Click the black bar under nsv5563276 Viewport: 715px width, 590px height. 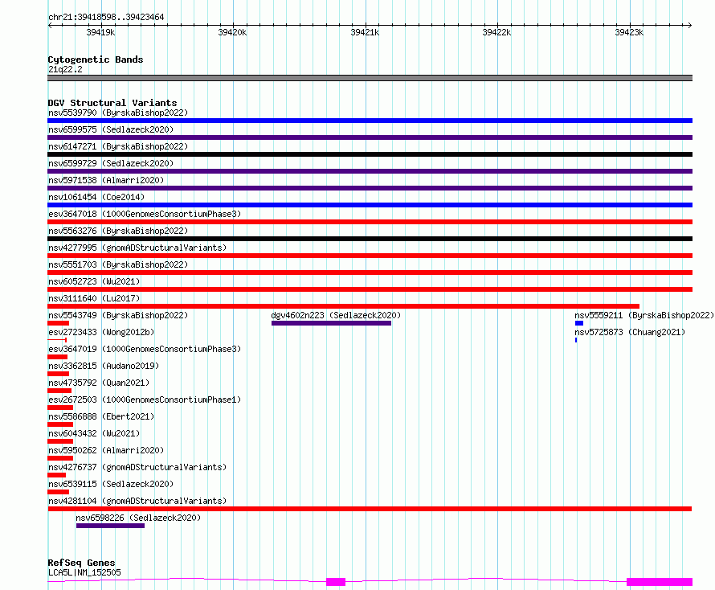tap(370, 239)
